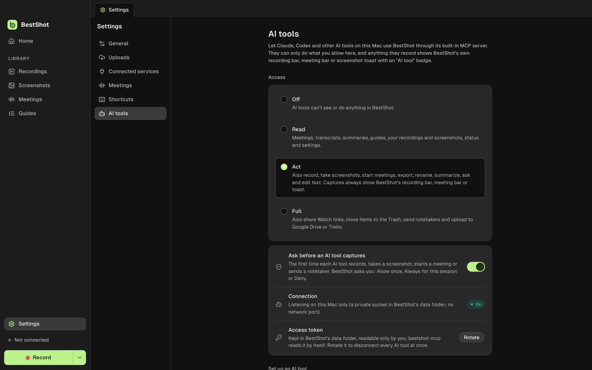Screen dimensions: 592x370
Task: Click the red record dot icon
Action: [x=28, y=358]
